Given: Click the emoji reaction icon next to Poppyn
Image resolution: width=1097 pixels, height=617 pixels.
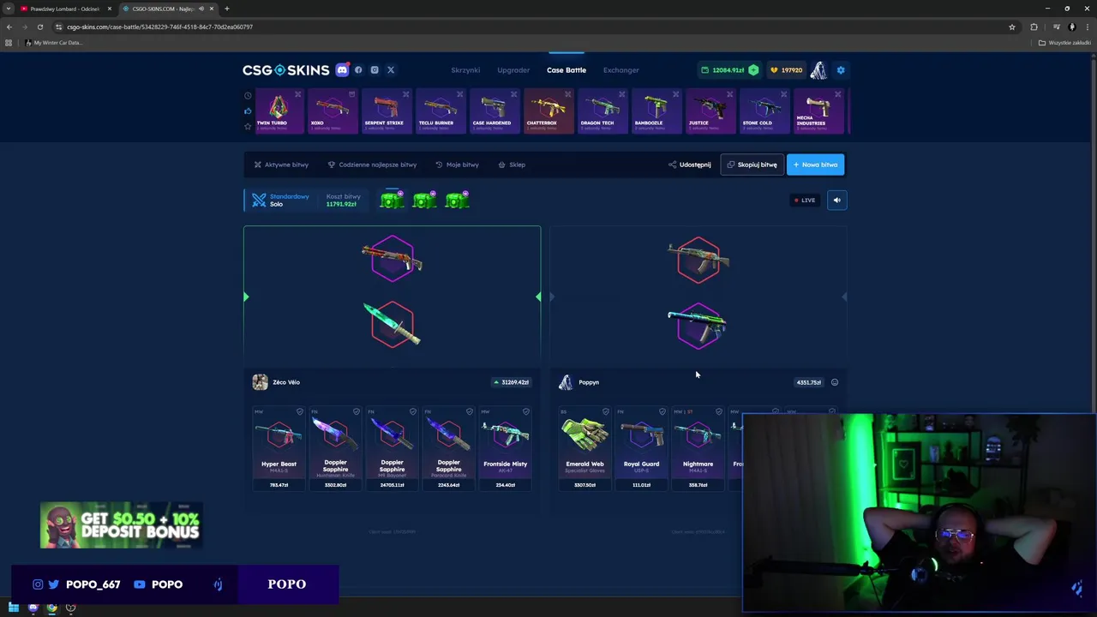Looking at the screenshot, I should [835, 382].
